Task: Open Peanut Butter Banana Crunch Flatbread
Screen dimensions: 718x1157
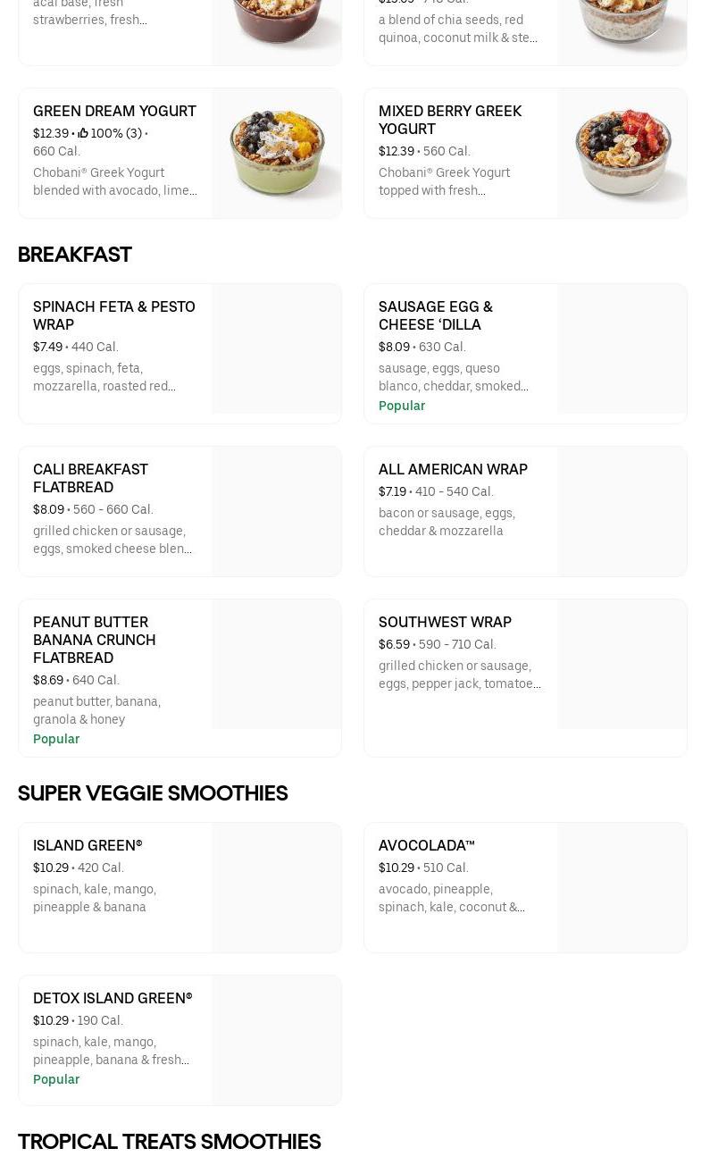Action: [x=94, y=640]
